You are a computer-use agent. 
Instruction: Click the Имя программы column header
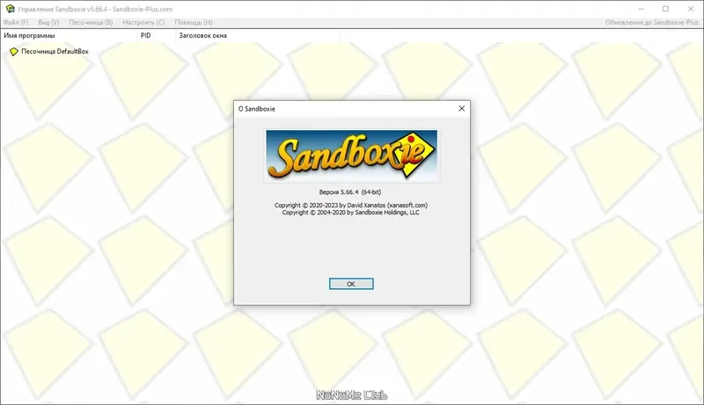69,35
